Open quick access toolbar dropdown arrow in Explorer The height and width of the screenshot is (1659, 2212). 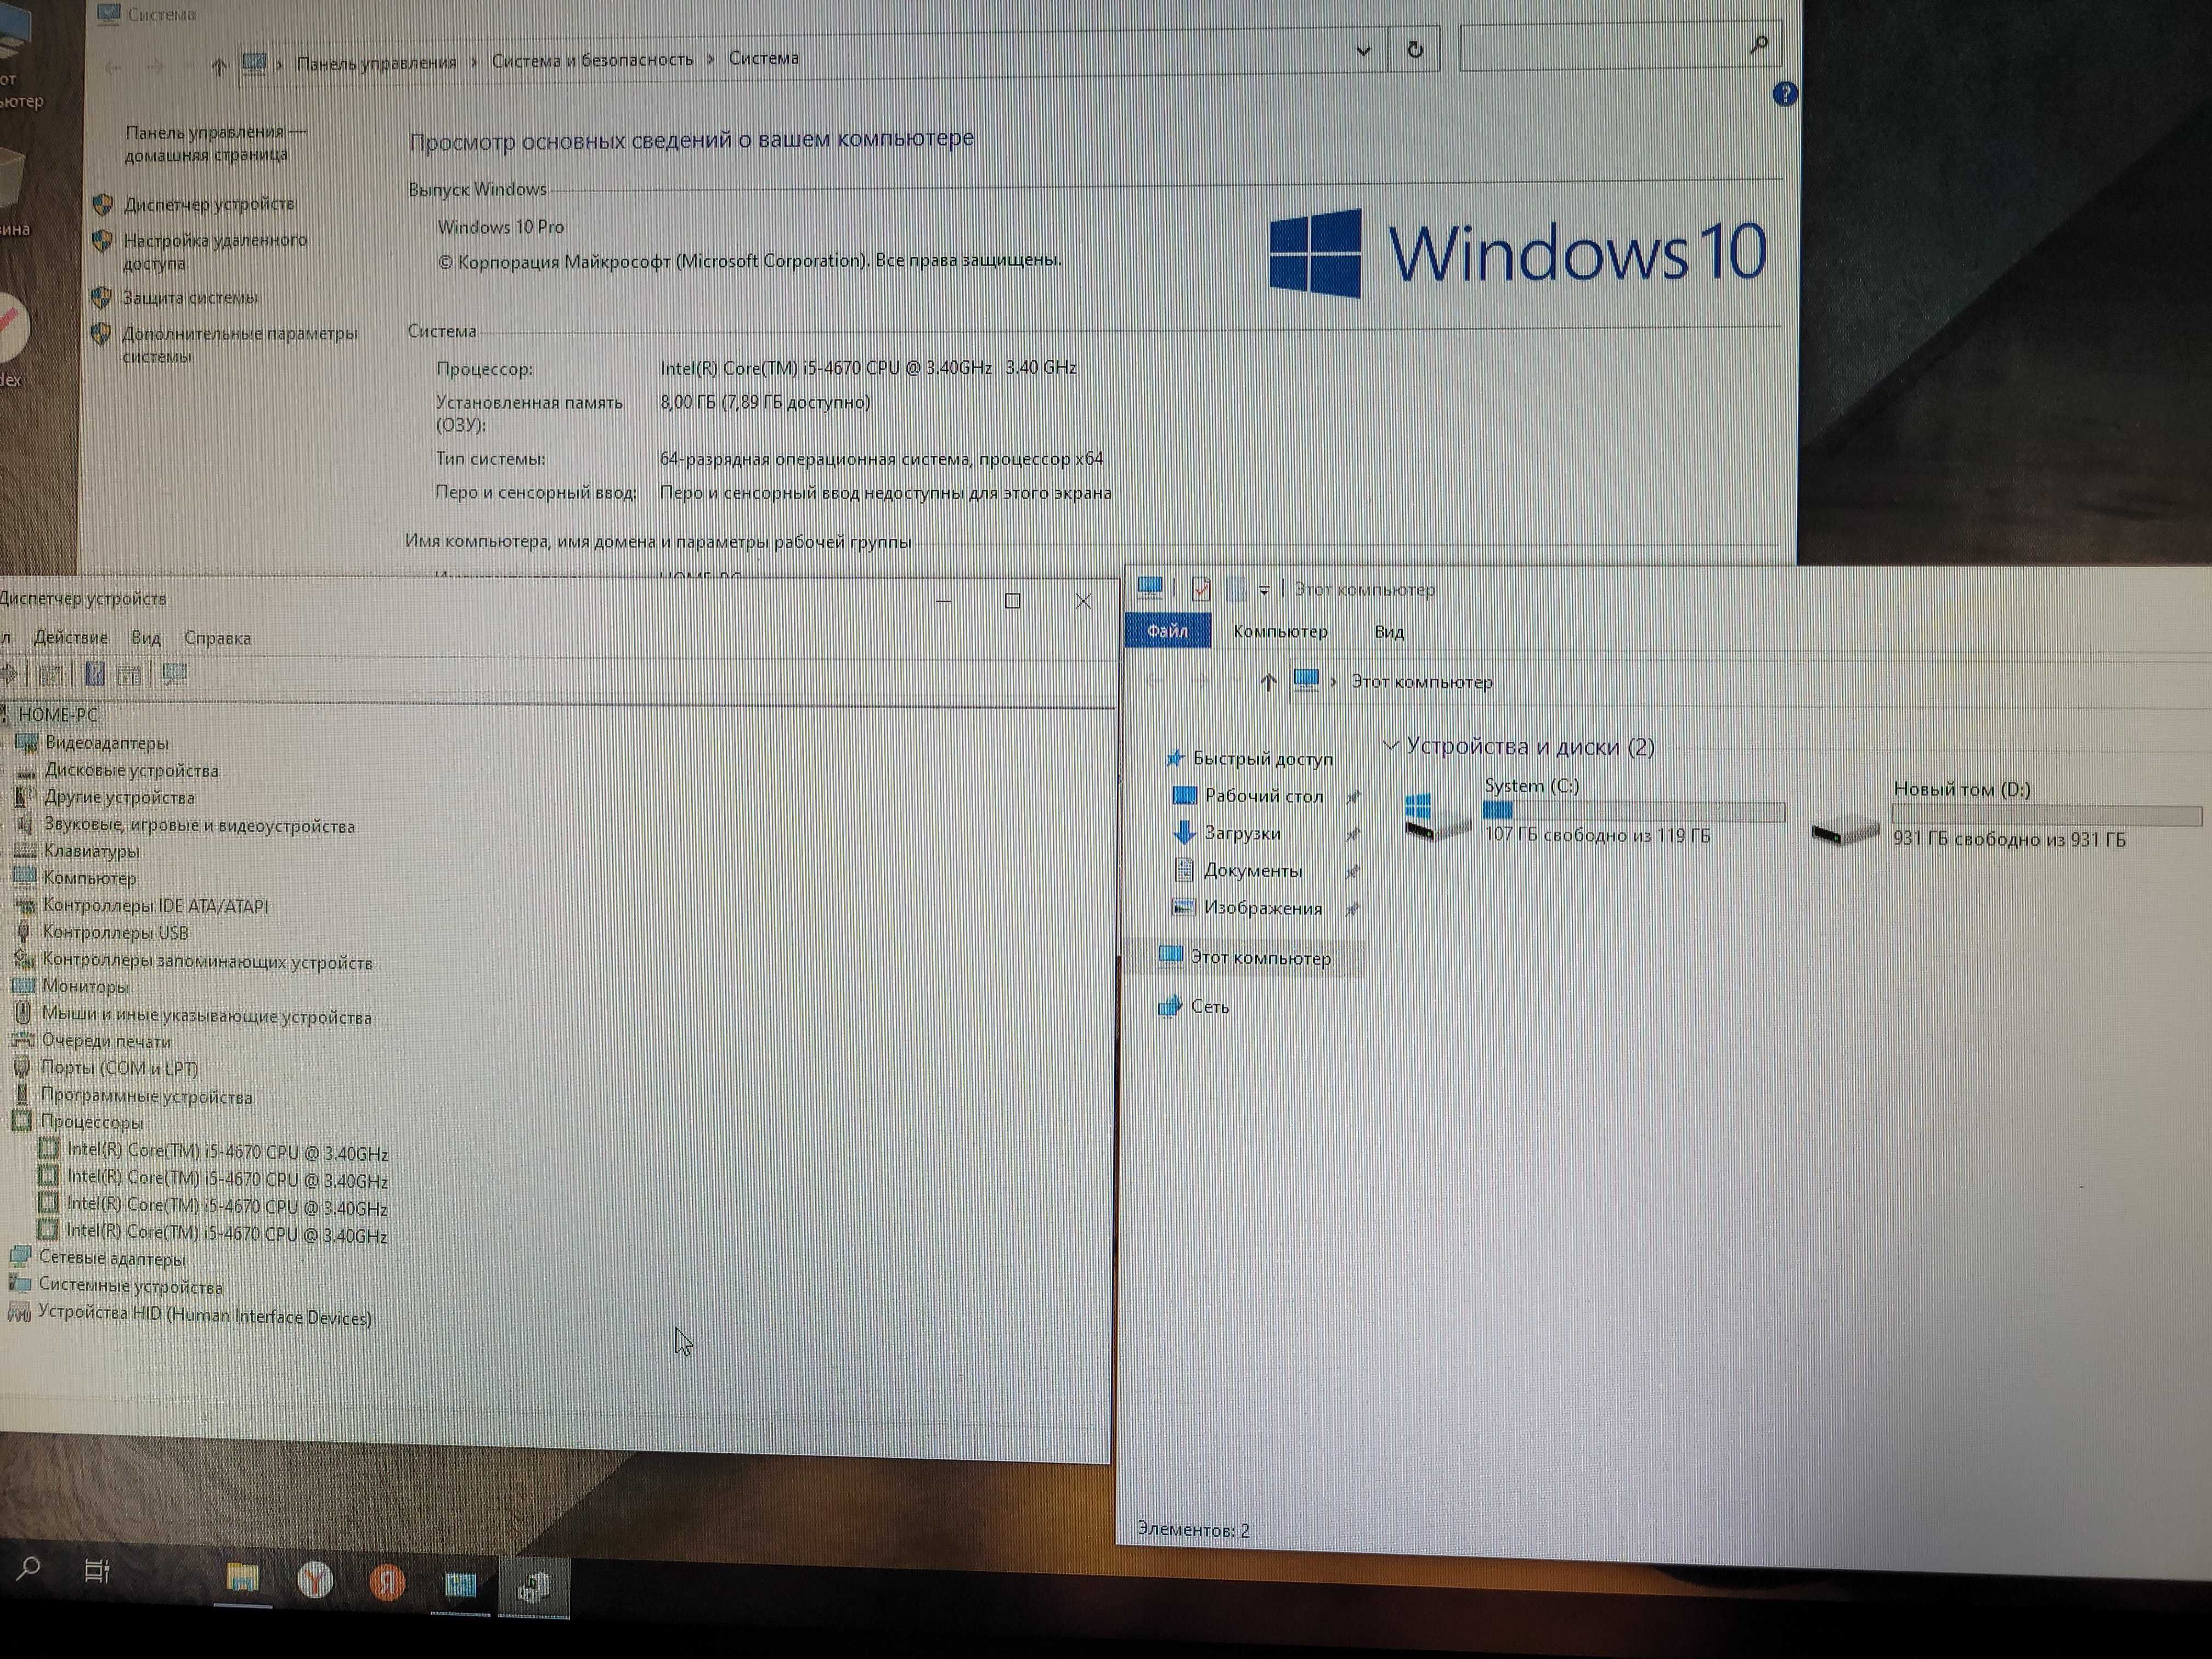[x=1264, y=590]
